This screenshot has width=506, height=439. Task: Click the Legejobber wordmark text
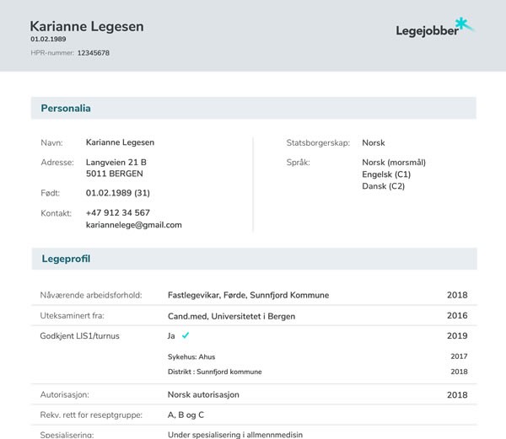pos(427,31)
